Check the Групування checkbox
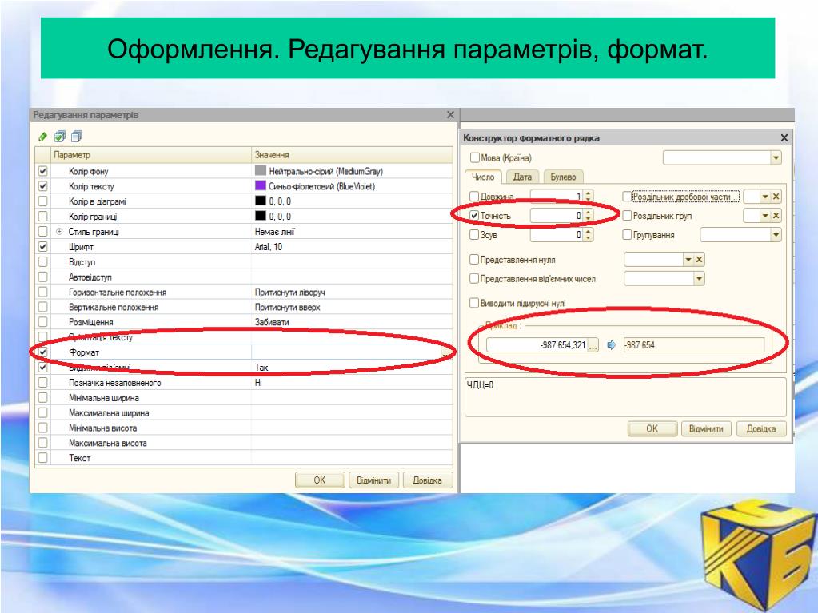This screenshot has height=613, width=818. [627, 234]
